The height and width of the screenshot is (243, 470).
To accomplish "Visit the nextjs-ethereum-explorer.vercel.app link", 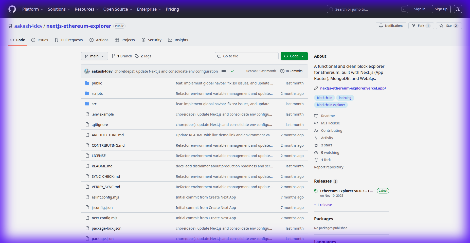I will tap(353, 88).
